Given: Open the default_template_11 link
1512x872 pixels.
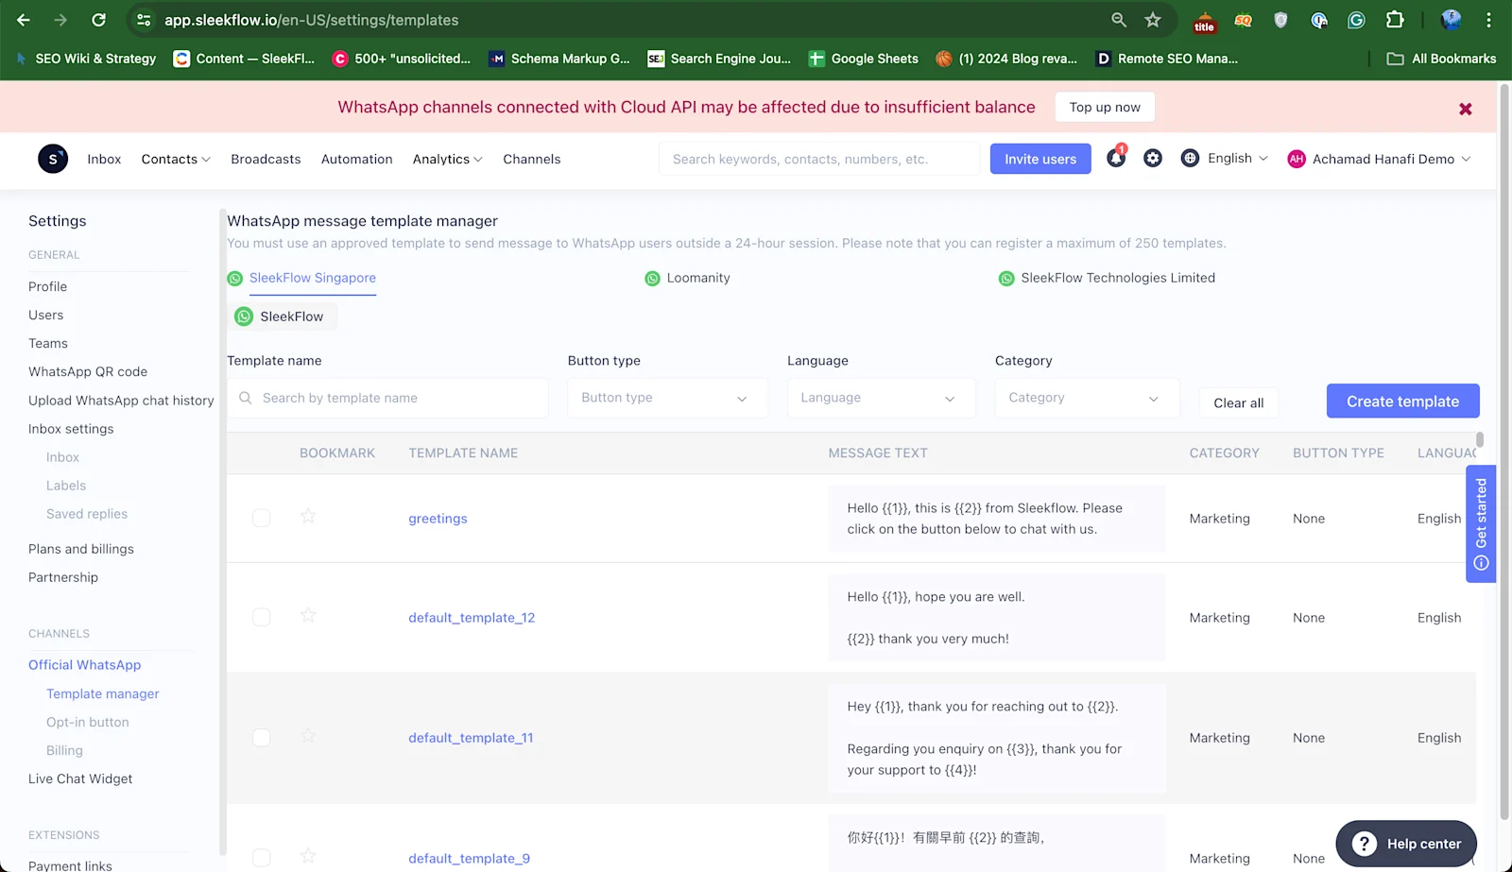Looking at the screenshot, I should pos(471,737).
